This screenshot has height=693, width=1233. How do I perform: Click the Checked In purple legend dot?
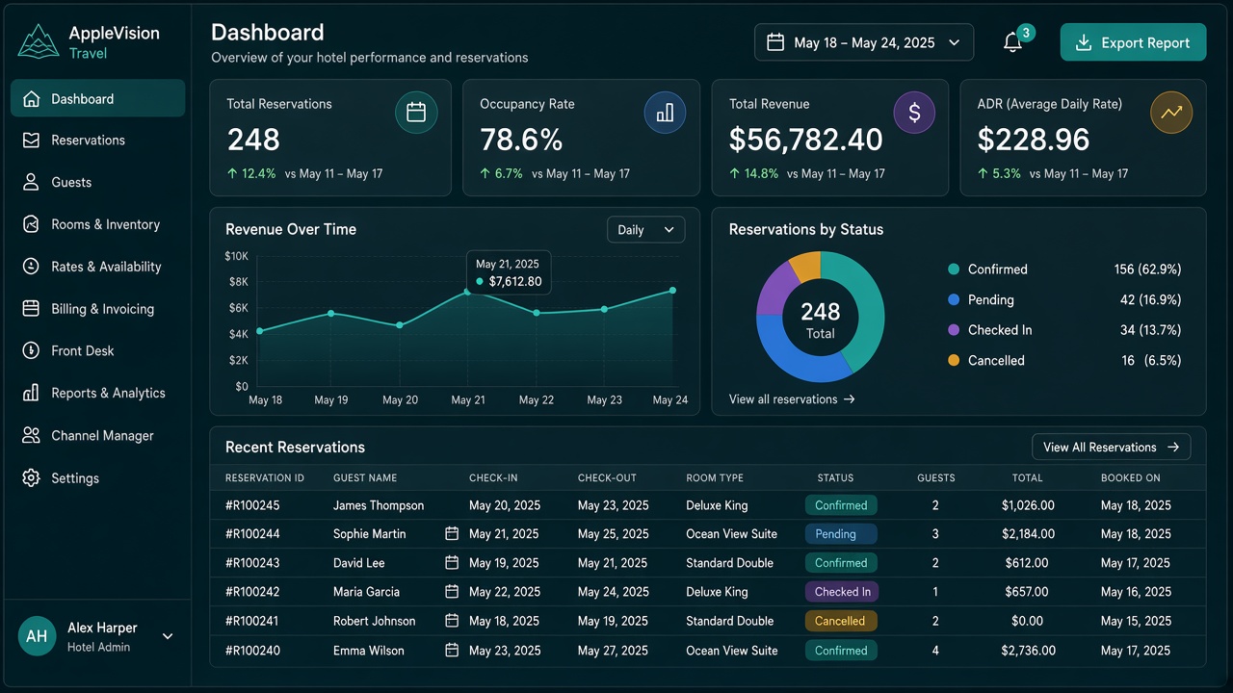(954, 330)
